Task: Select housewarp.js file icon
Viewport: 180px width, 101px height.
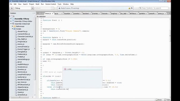Action: coord(16,67)
